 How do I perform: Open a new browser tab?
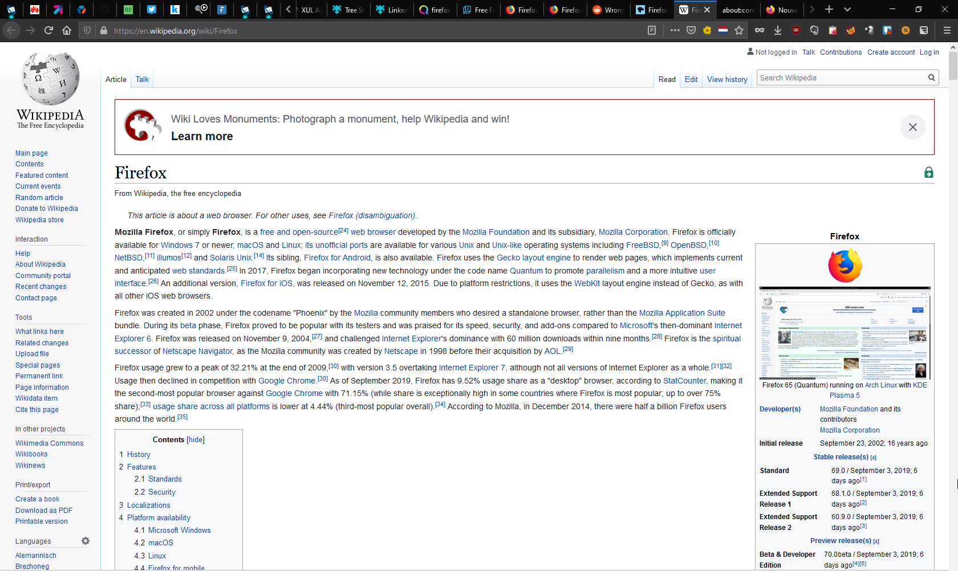point(829,9)
